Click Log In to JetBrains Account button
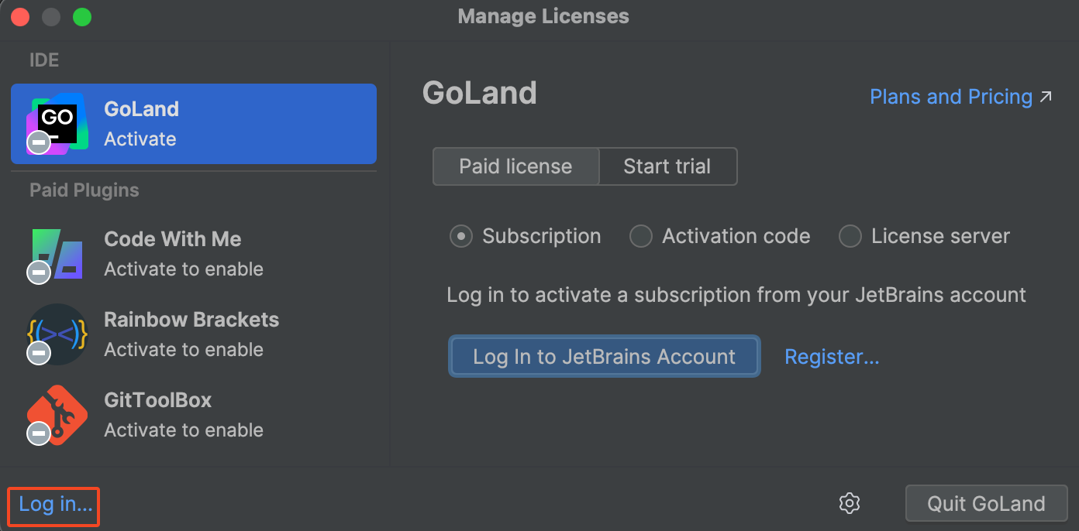 pyautogui.click(x=605, y=356)
